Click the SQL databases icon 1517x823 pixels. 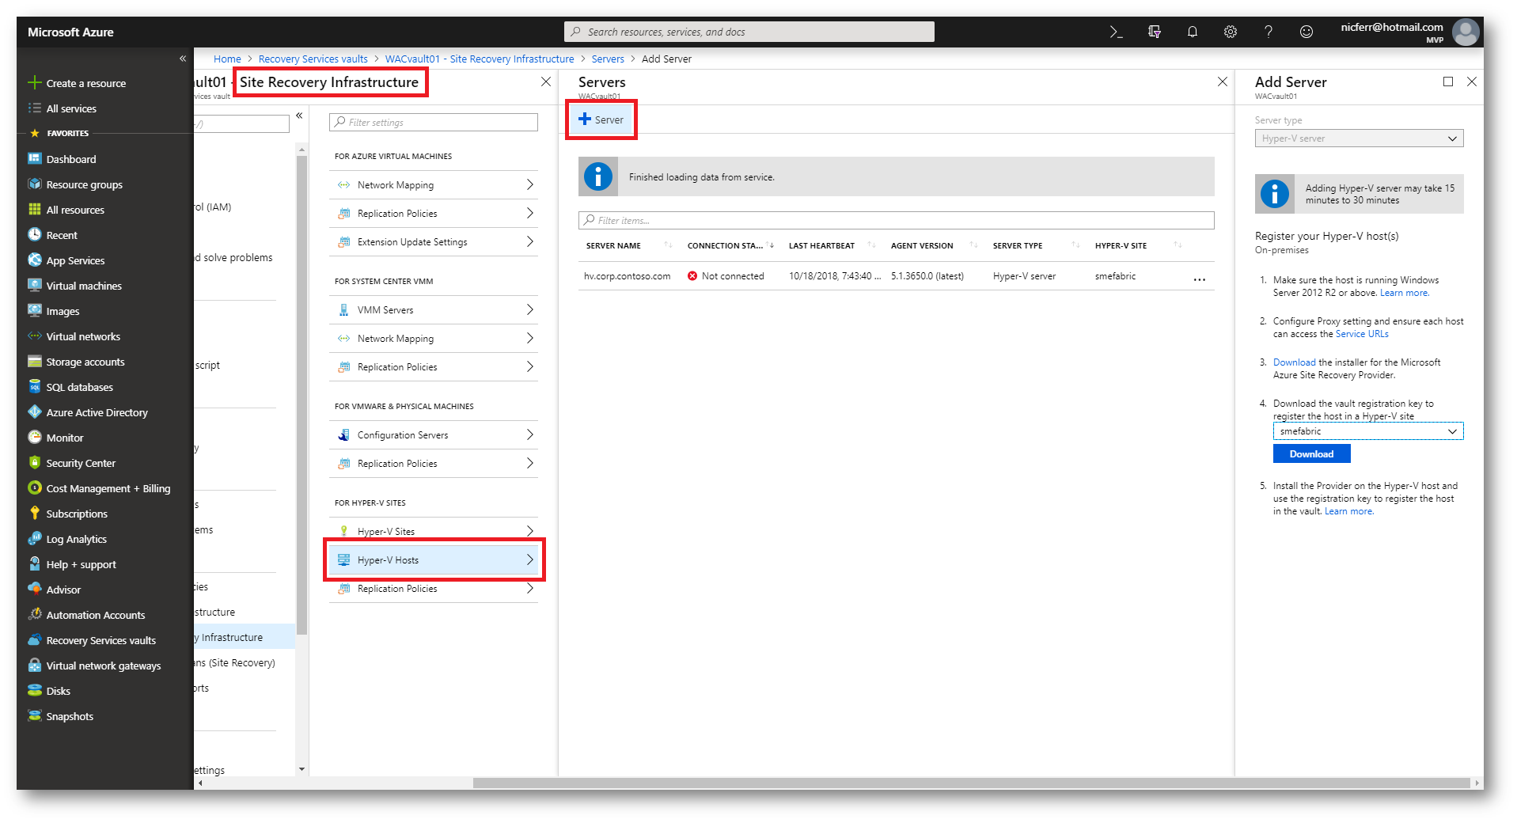(35, 387)
